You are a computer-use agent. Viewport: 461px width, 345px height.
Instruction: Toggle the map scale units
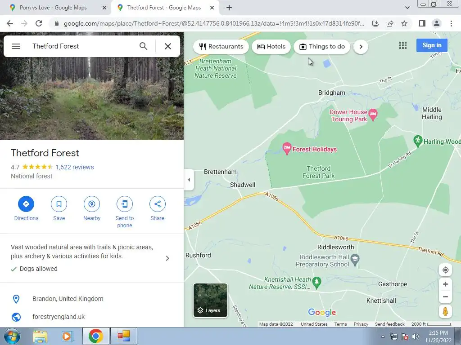click(x=431, y=324)
